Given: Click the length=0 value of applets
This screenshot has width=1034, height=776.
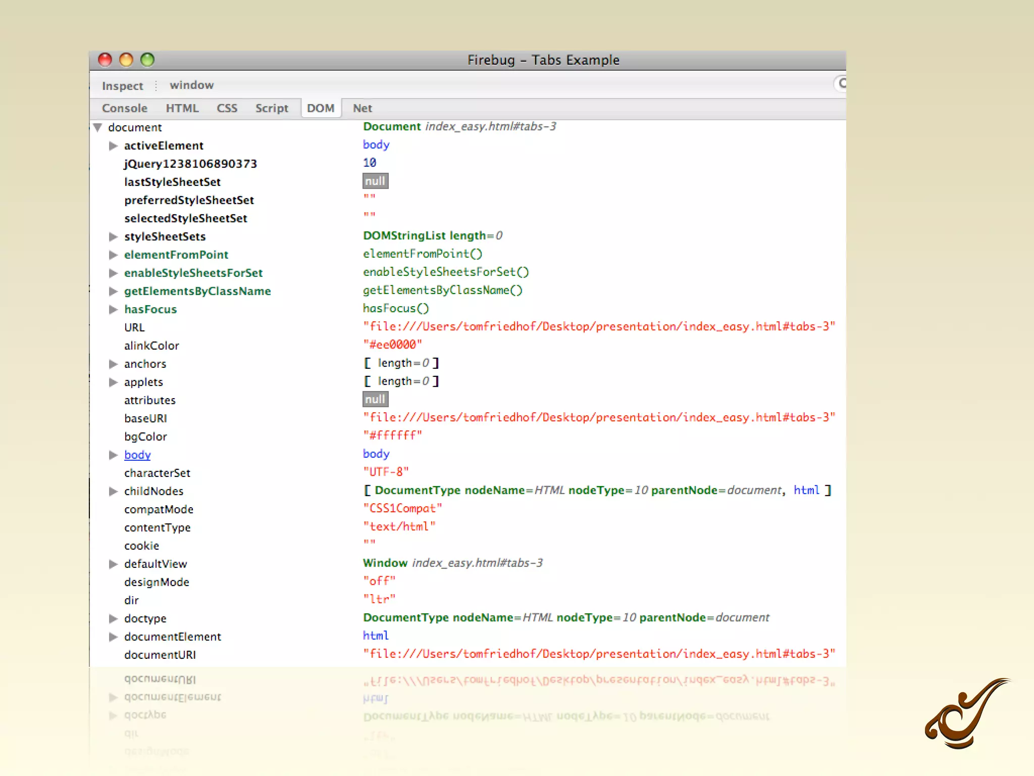Looking at the screenshot, I should (x=401, y=381).
